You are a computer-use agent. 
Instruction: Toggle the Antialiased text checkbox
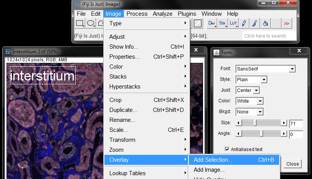click(227, 149)
